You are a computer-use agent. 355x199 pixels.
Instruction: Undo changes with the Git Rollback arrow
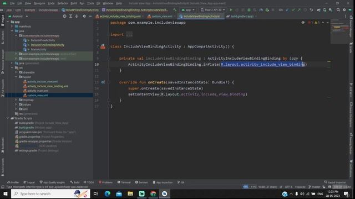[x=311, y=10]
